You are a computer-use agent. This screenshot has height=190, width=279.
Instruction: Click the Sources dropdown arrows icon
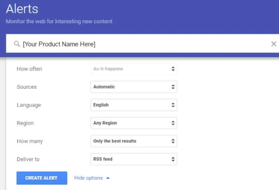173,87
